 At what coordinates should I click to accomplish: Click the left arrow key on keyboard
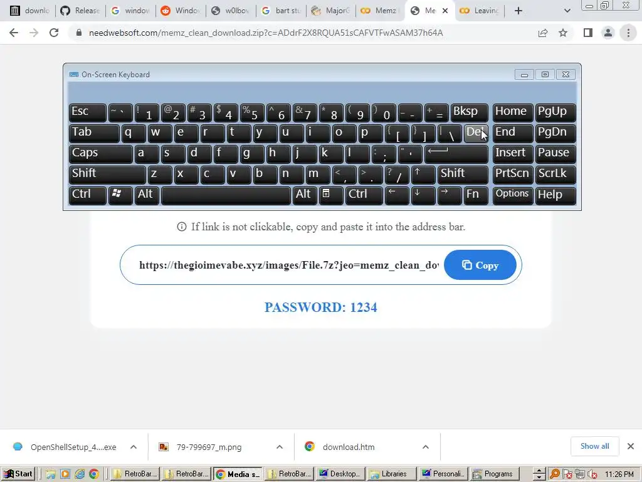click(396, 195)
